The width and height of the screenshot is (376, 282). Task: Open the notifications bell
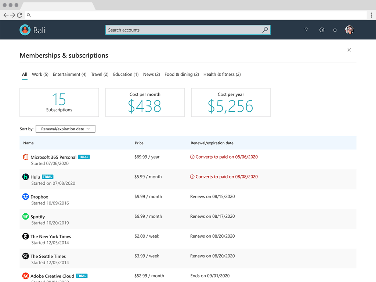tap(335, 30)
